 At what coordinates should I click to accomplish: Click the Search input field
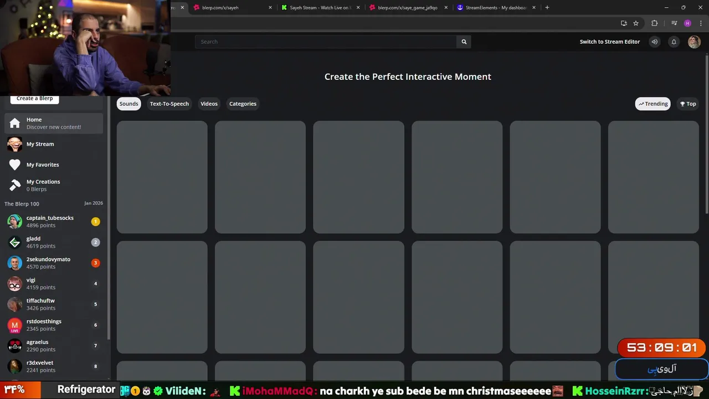coord(326,42)
